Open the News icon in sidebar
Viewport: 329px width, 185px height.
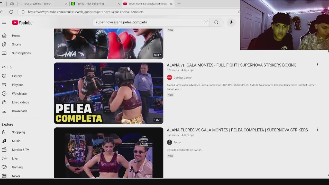[4, 176]
